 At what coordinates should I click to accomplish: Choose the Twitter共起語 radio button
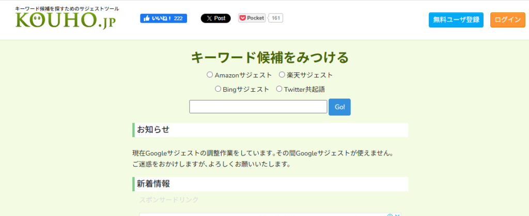(x=279, y=89)
